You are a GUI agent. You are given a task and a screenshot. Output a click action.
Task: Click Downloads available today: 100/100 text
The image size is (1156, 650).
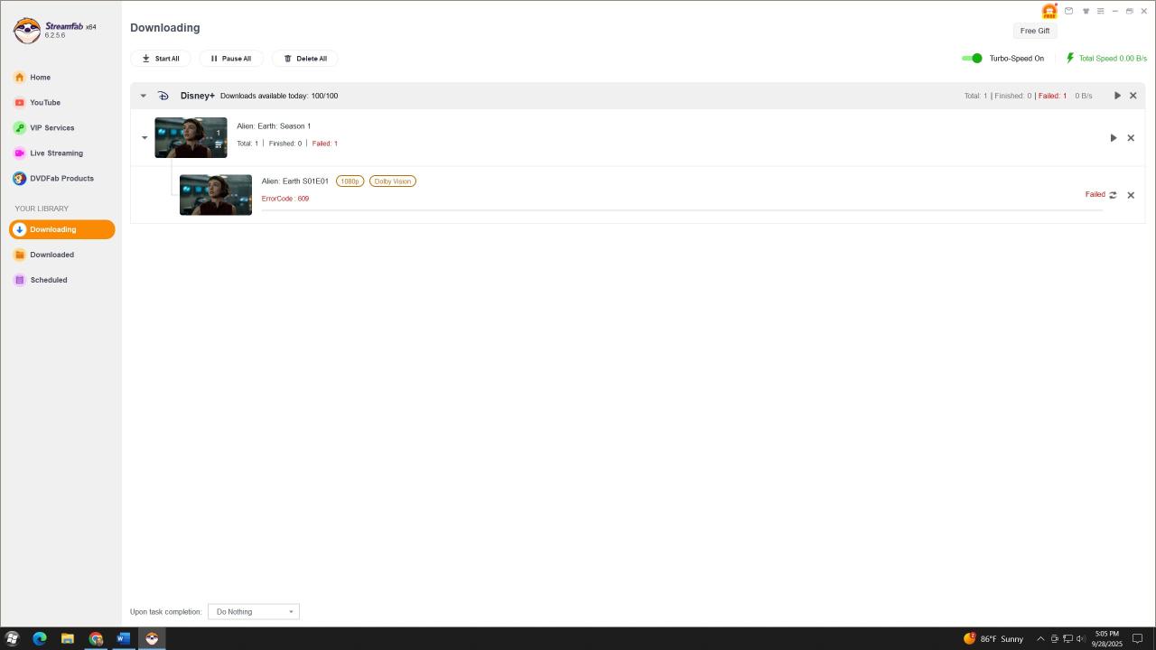[x=279, y=96]
